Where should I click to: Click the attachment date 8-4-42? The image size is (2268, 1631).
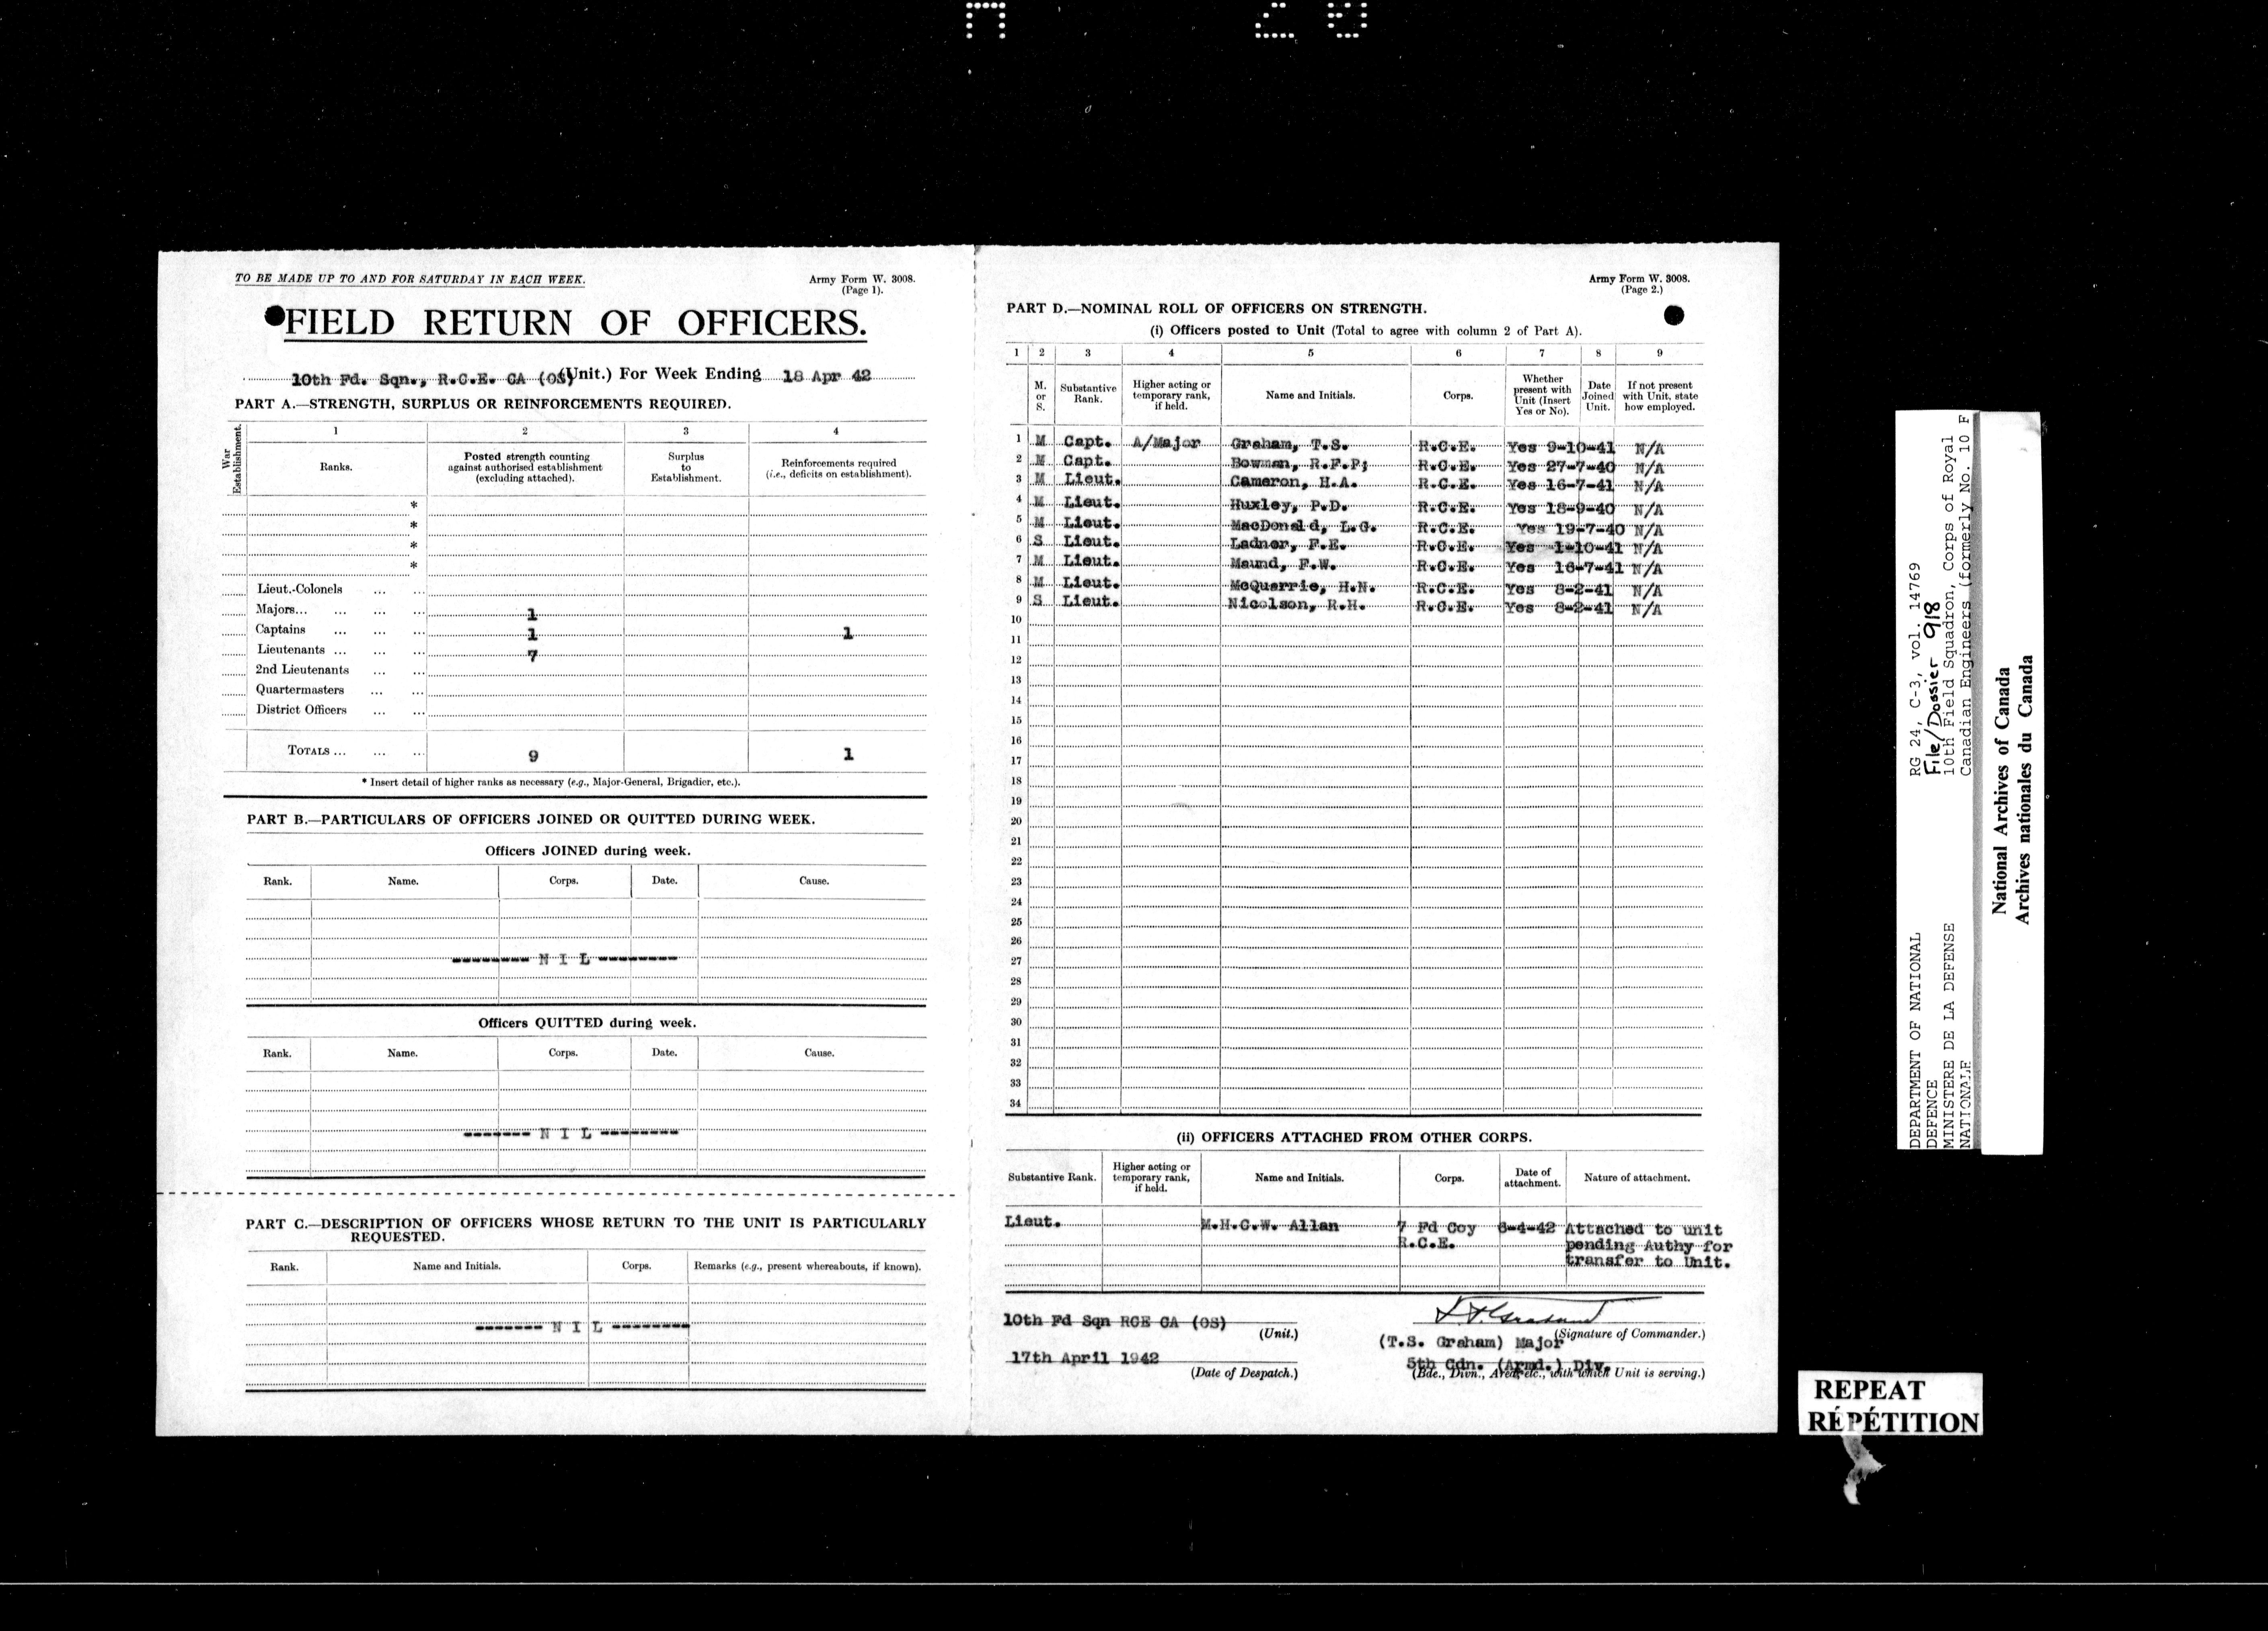point(1527,1227)
